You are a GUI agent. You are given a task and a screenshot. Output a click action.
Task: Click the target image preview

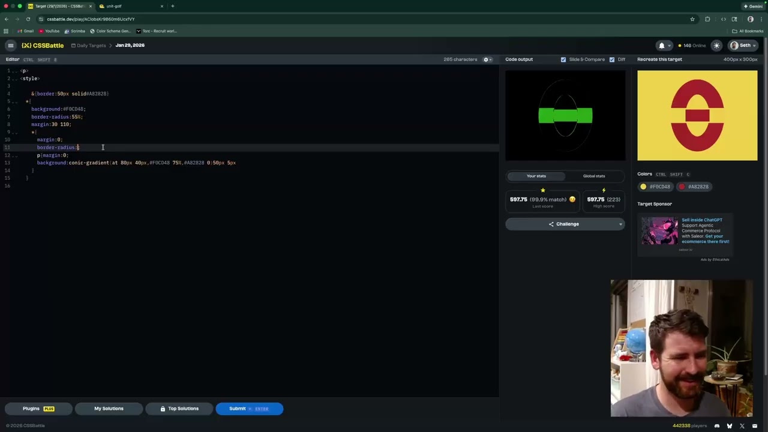[697, 116]
